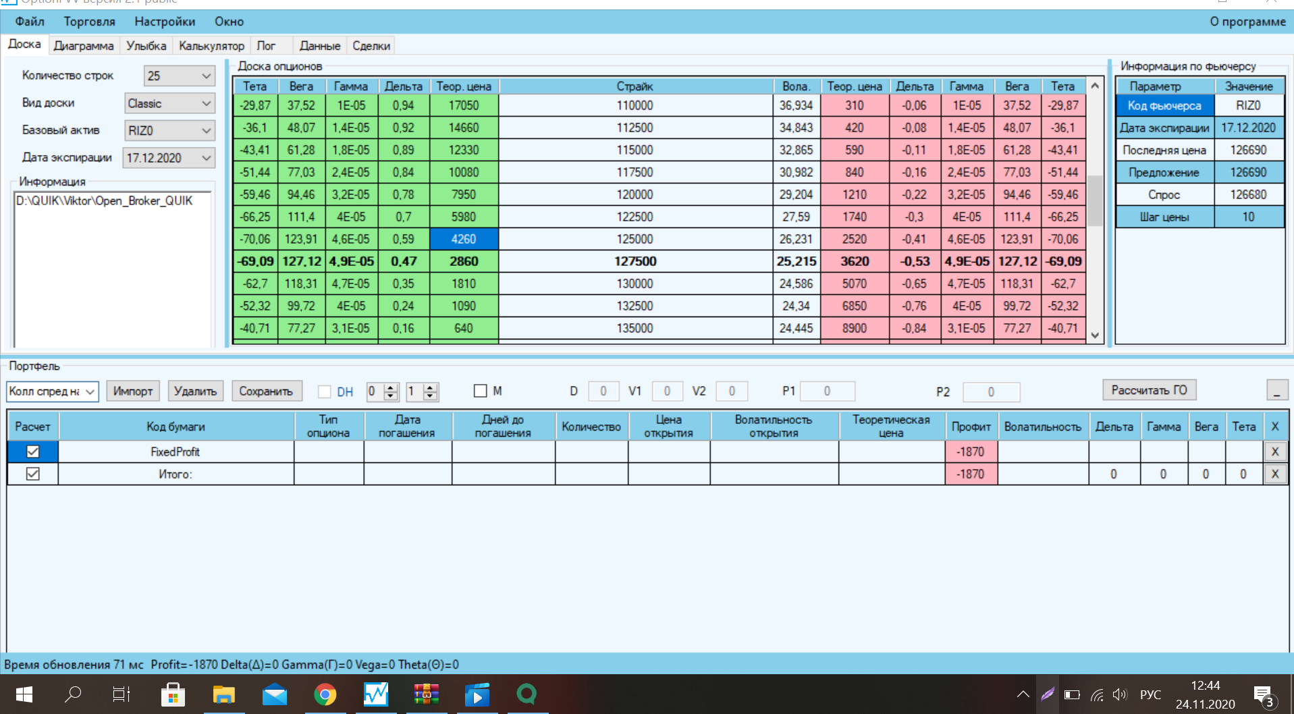Select the highlighted call price 4260 cell
1294x714 pixels.
click(464, 239)
